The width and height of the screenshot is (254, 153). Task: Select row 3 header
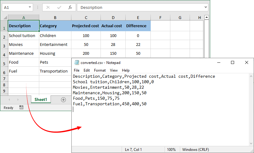(x=4, y=44)
